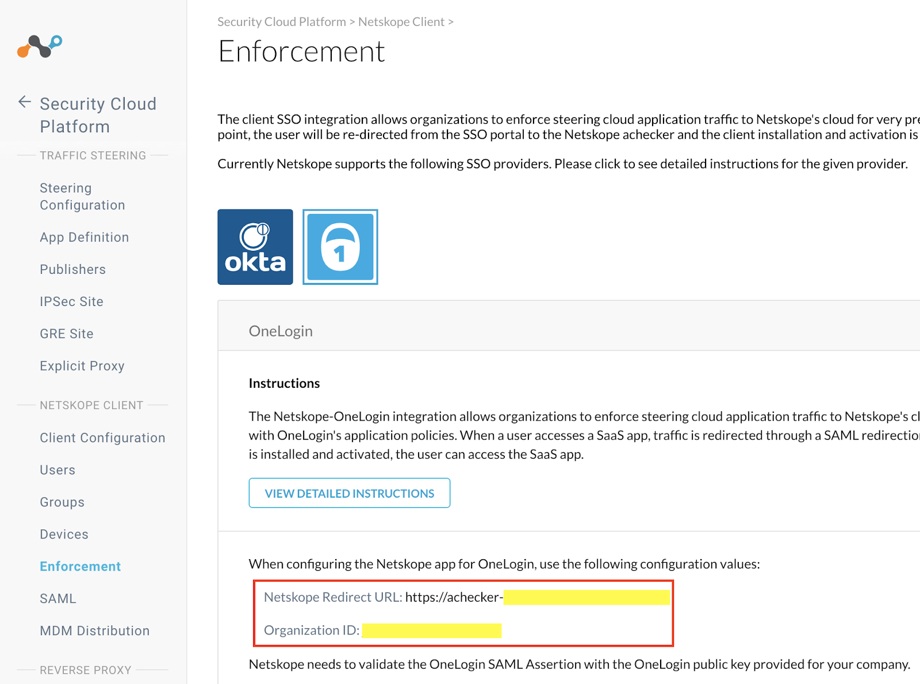Click Security Cloud Platform breadcrumb link

pyautogui.click(x=282, y=22)
